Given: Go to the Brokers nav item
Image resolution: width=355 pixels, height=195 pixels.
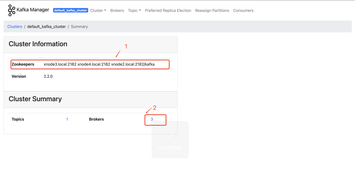Looking at the screenshot, I should pos(117,10).
